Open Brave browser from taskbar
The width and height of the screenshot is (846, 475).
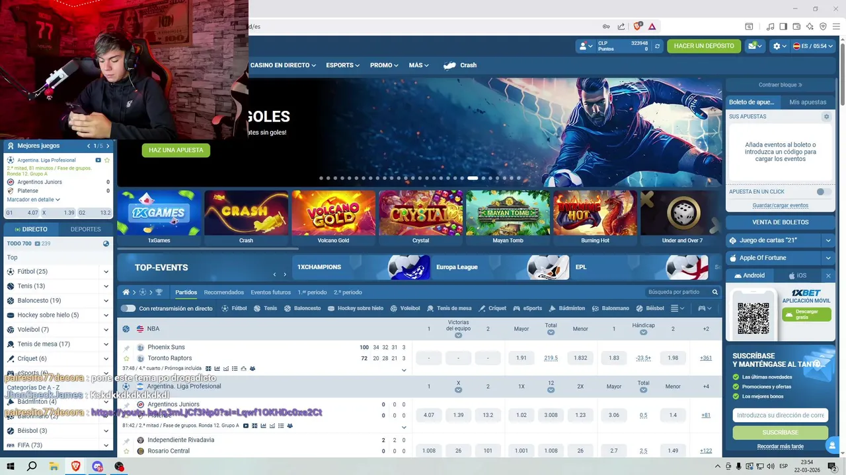[75, 466]
